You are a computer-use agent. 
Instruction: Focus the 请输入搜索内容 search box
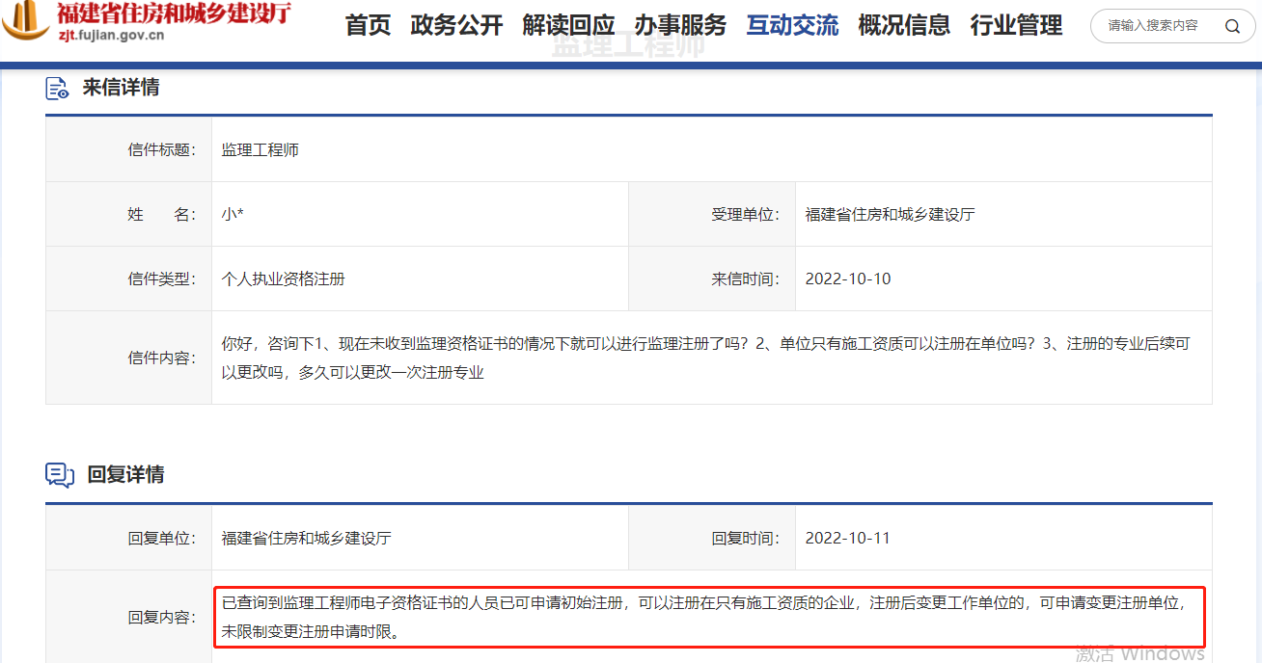point(1152,26)
